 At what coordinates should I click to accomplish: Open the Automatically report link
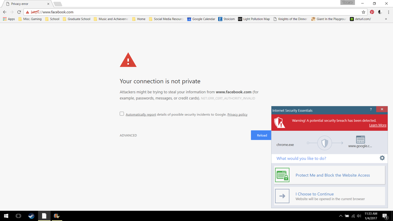click(x=140, y=114)
